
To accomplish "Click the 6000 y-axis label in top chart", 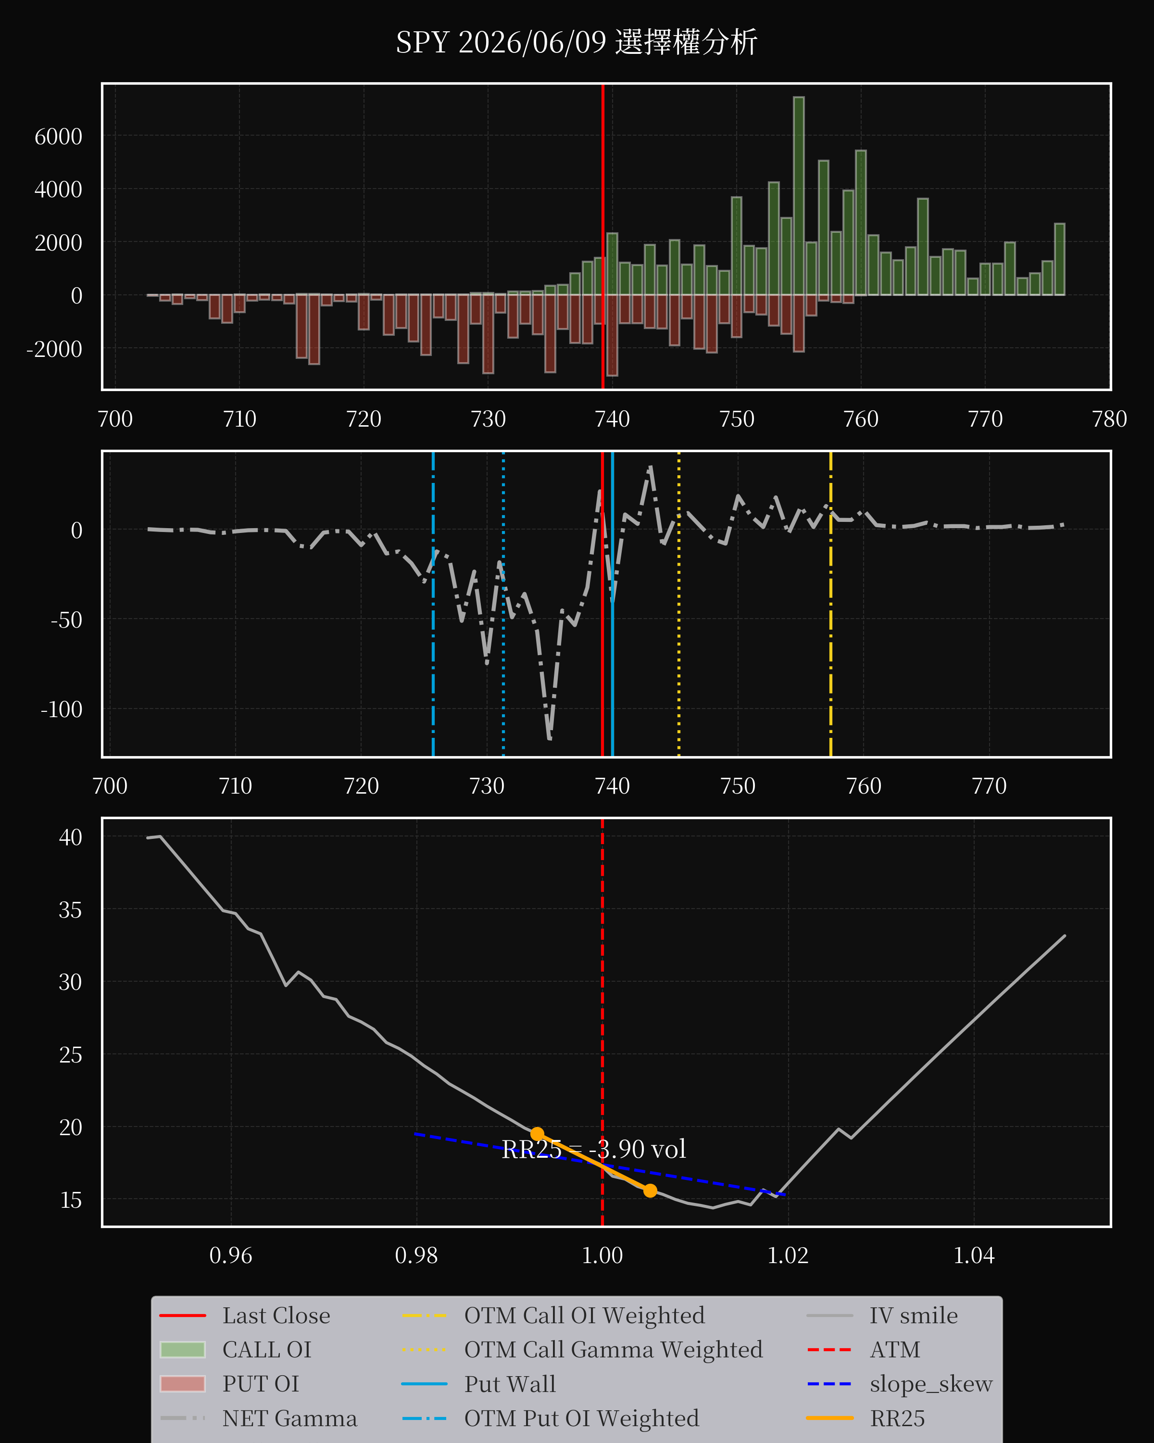I will coord(58,137).
